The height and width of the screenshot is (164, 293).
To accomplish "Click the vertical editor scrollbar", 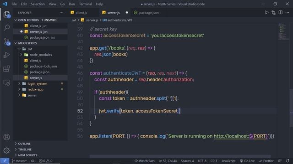I will coord(291,108).
